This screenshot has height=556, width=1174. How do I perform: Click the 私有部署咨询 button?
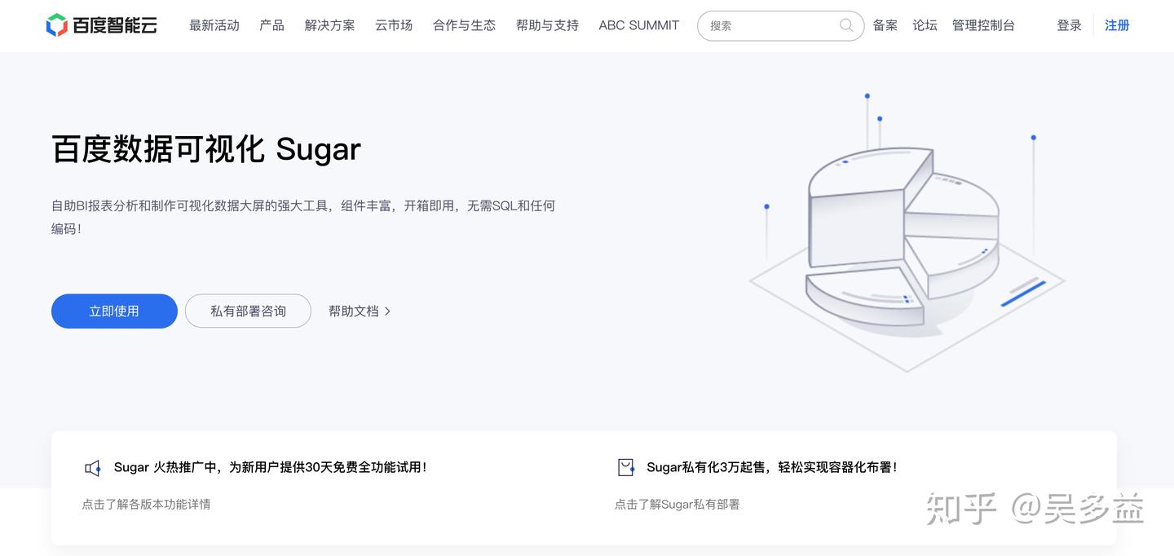coord(248,311)
